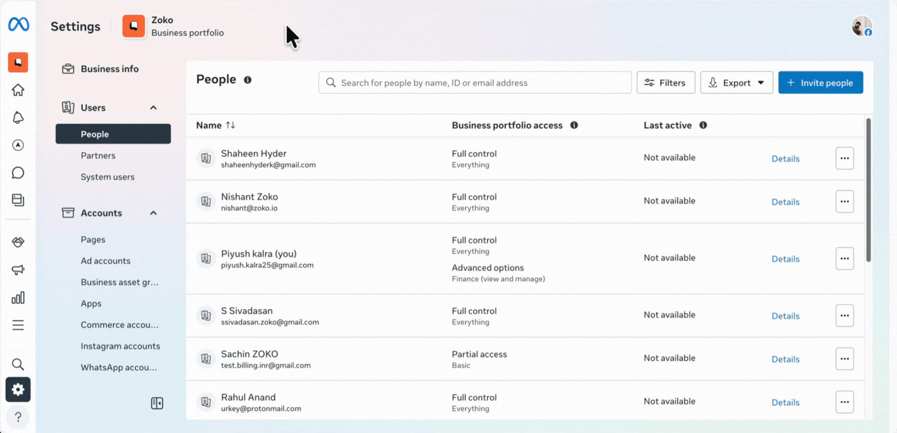Open Details for S Sivadasan
The height and width of the screenshot is (433, 897).
[786, 316]
